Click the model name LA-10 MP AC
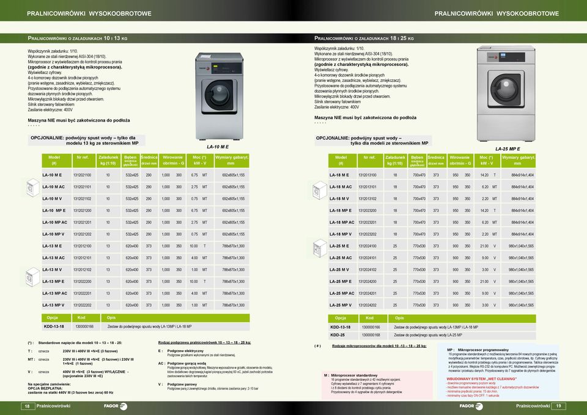This screenshot has height=415, width=587. [54, 222]
